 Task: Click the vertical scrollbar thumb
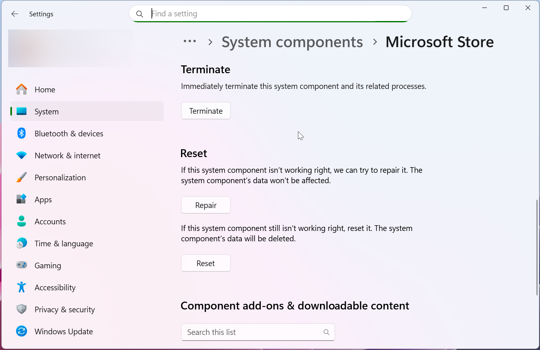pyautogui.click(x=537, y=247)
